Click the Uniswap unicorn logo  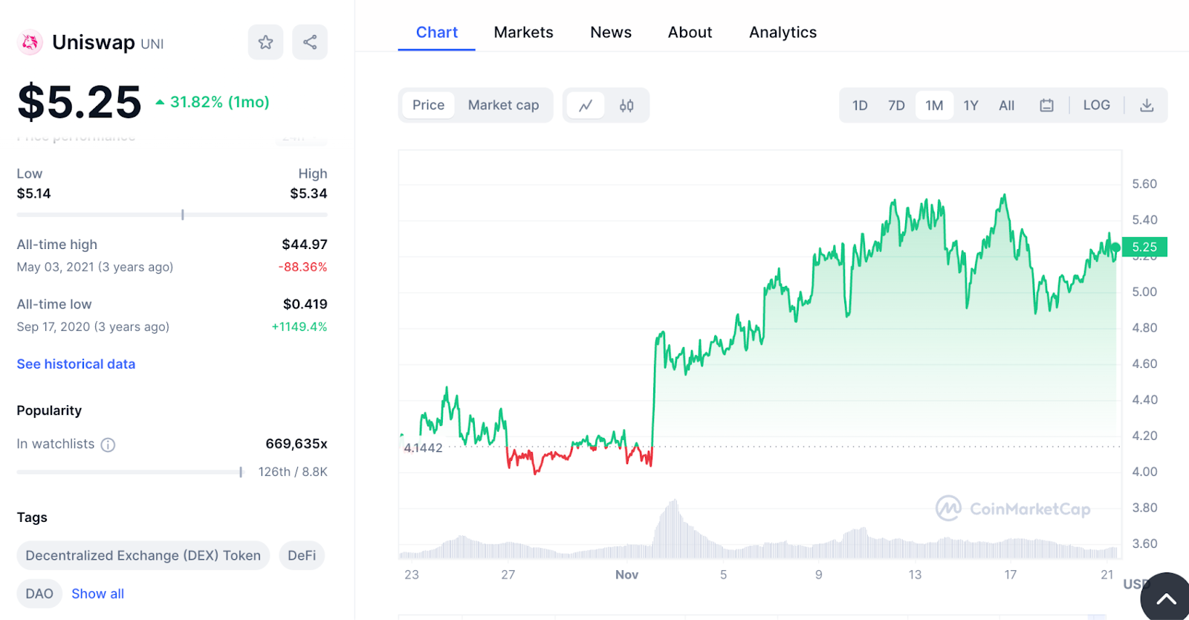30,43
